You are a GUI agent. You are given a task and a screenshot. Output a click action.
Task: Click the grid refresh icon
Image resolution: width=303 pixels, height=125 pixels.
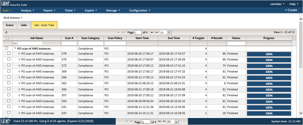click(x=6, y=32)
